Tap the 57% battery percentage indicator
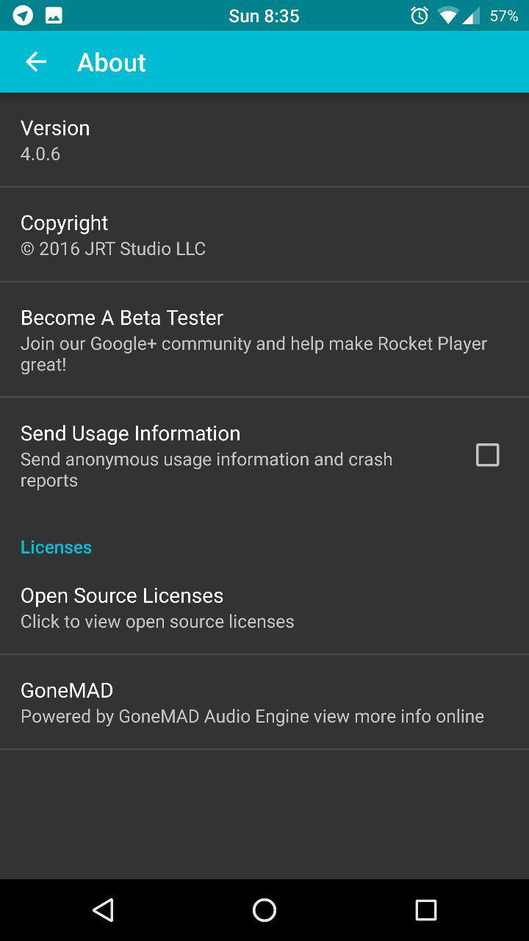529x941 pixels. click(504, 15)
